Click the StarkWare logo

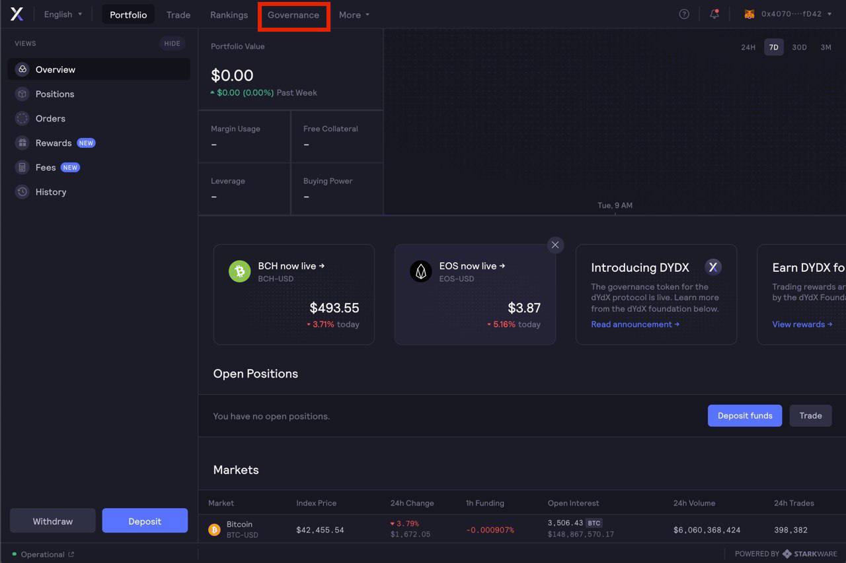click(810, 554)
